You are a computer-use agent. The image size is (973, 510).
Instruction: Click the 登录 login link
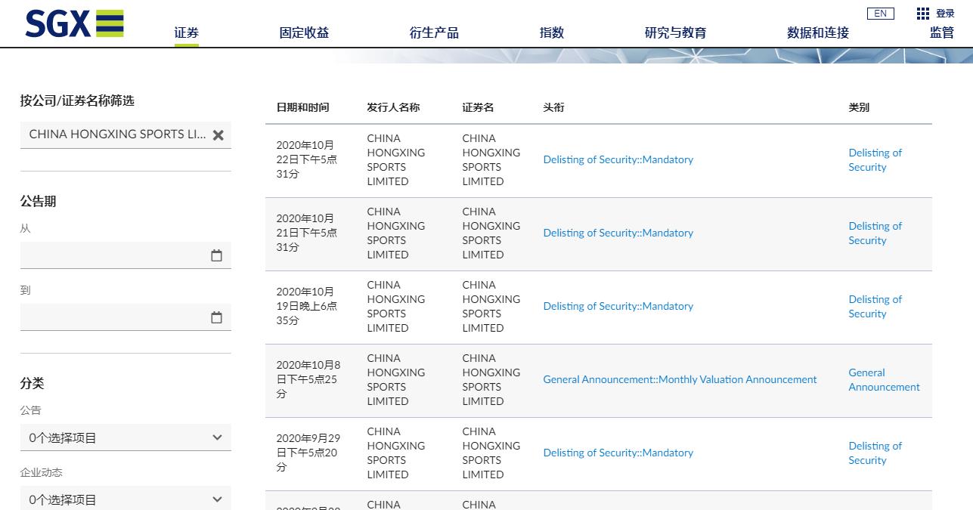click(x=945, y=14)
